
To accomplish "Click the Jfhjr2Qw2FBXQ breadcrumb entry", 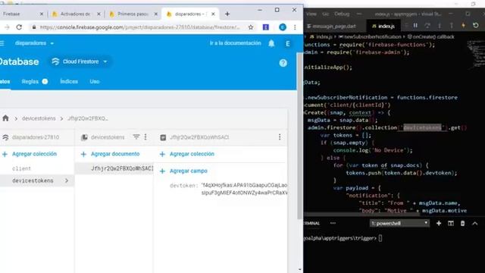I will pos(88,118).
